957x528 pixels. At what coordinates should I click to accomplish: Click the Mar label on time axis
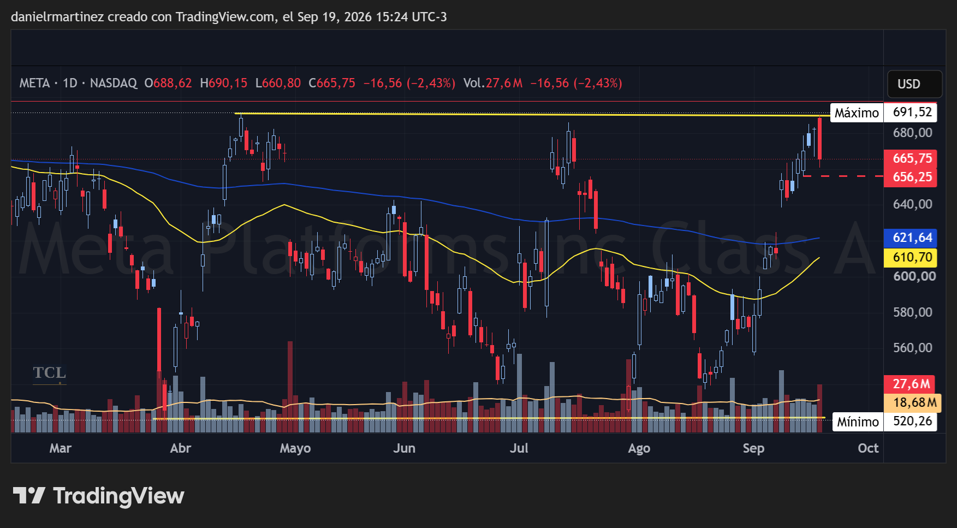click(x=61, y=448)
